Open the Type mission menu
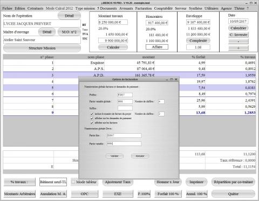 pos(85,9)
